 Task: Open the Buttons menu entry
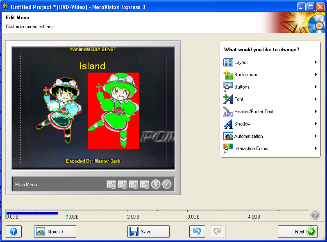(270, 87)
